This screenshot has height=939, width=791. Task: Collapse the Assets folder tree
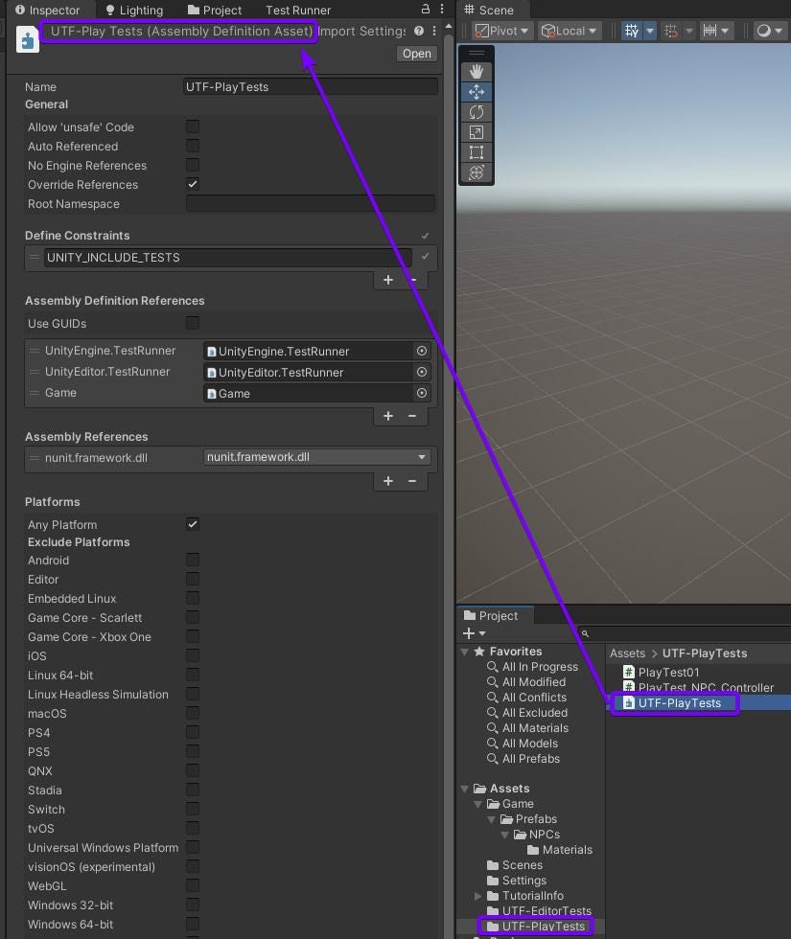[465, 789]
